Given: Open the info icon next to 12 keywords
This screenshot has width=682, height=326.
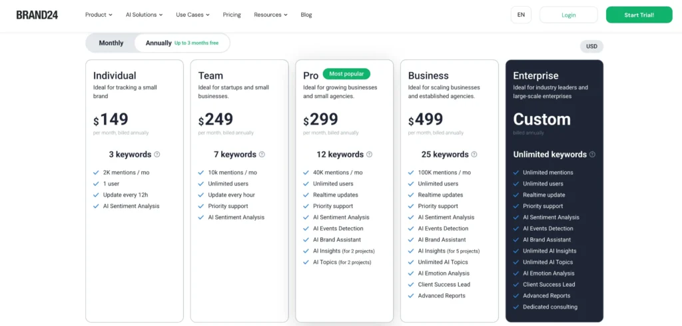Looking at the screenshot, I should tap(369, 155).
